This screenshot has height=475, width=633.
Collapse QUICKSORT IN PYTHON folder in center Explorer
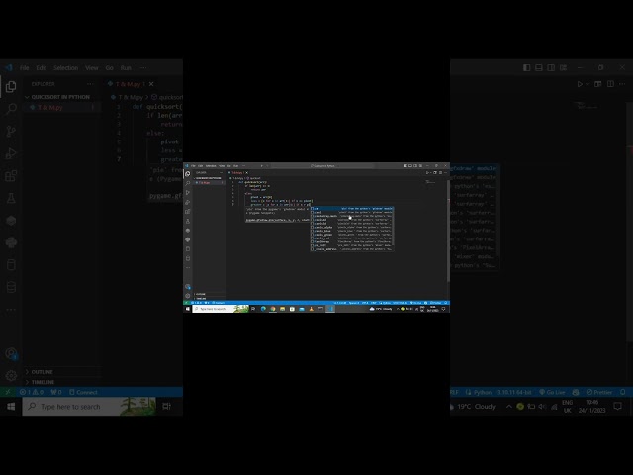point(209,178)
